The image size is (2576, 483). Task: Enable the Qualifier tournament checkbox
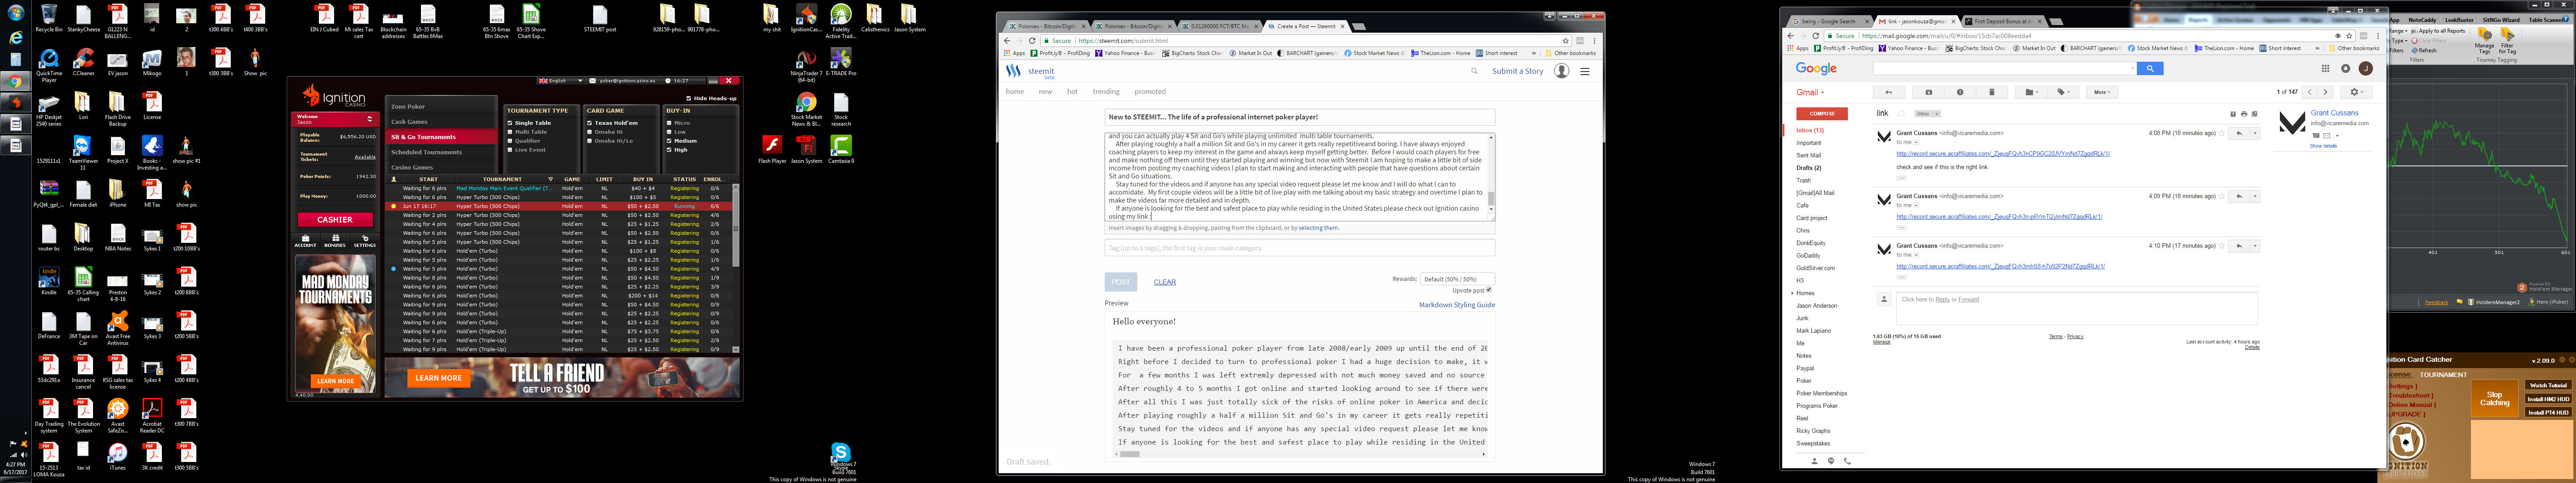510,141
